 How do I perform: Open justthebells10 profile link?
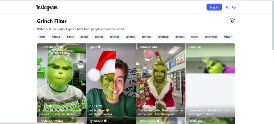[x=50, y=47]
